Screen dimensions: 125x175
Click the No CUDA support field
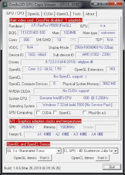click(x=76, y=91)
